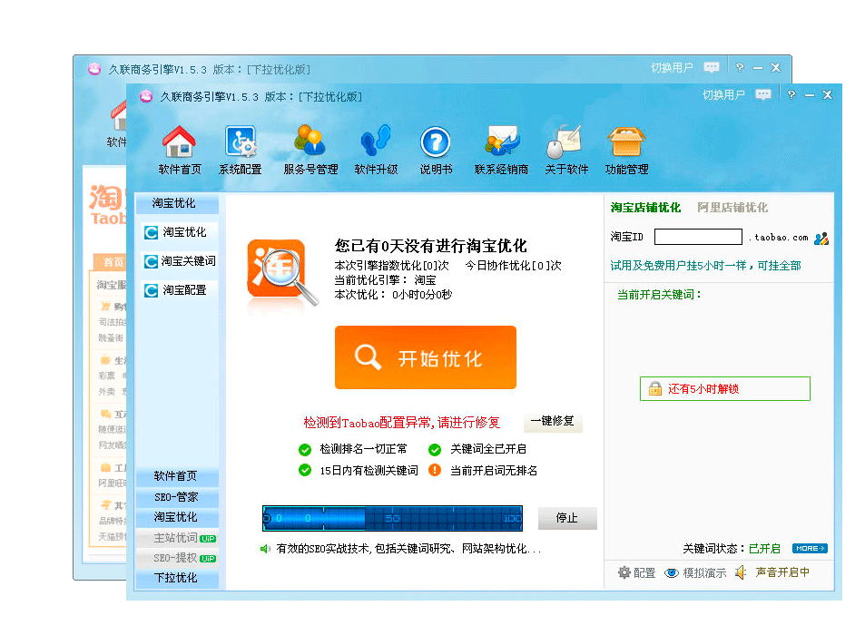Expand lower 淘宝优化 sidebar section
Screen dimensions: 865x635
[x=177, y=517]
